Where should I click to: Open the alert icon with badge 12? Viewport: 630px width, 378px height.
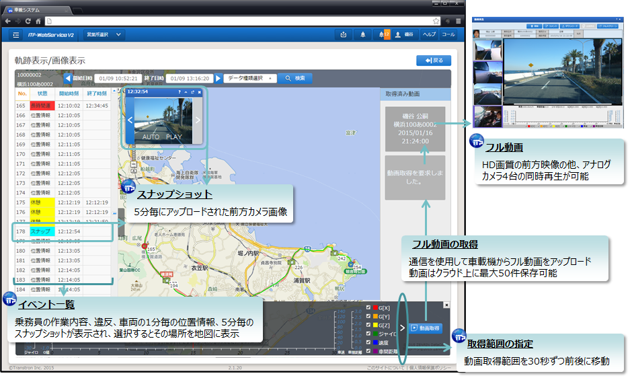point(384,34)
